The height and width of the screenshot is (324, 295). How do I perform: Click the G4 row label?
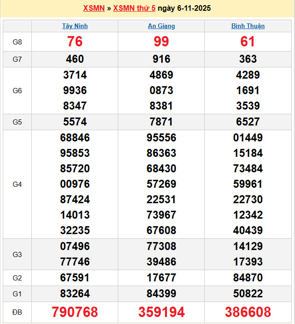[x=17, y=184]
